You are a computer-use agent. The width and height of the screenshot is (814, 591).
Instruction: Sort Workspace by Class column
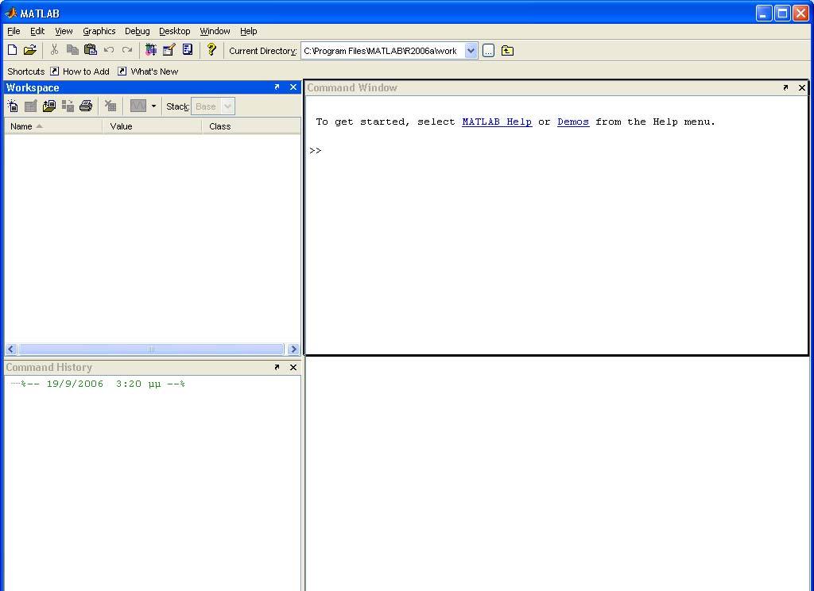251,126
